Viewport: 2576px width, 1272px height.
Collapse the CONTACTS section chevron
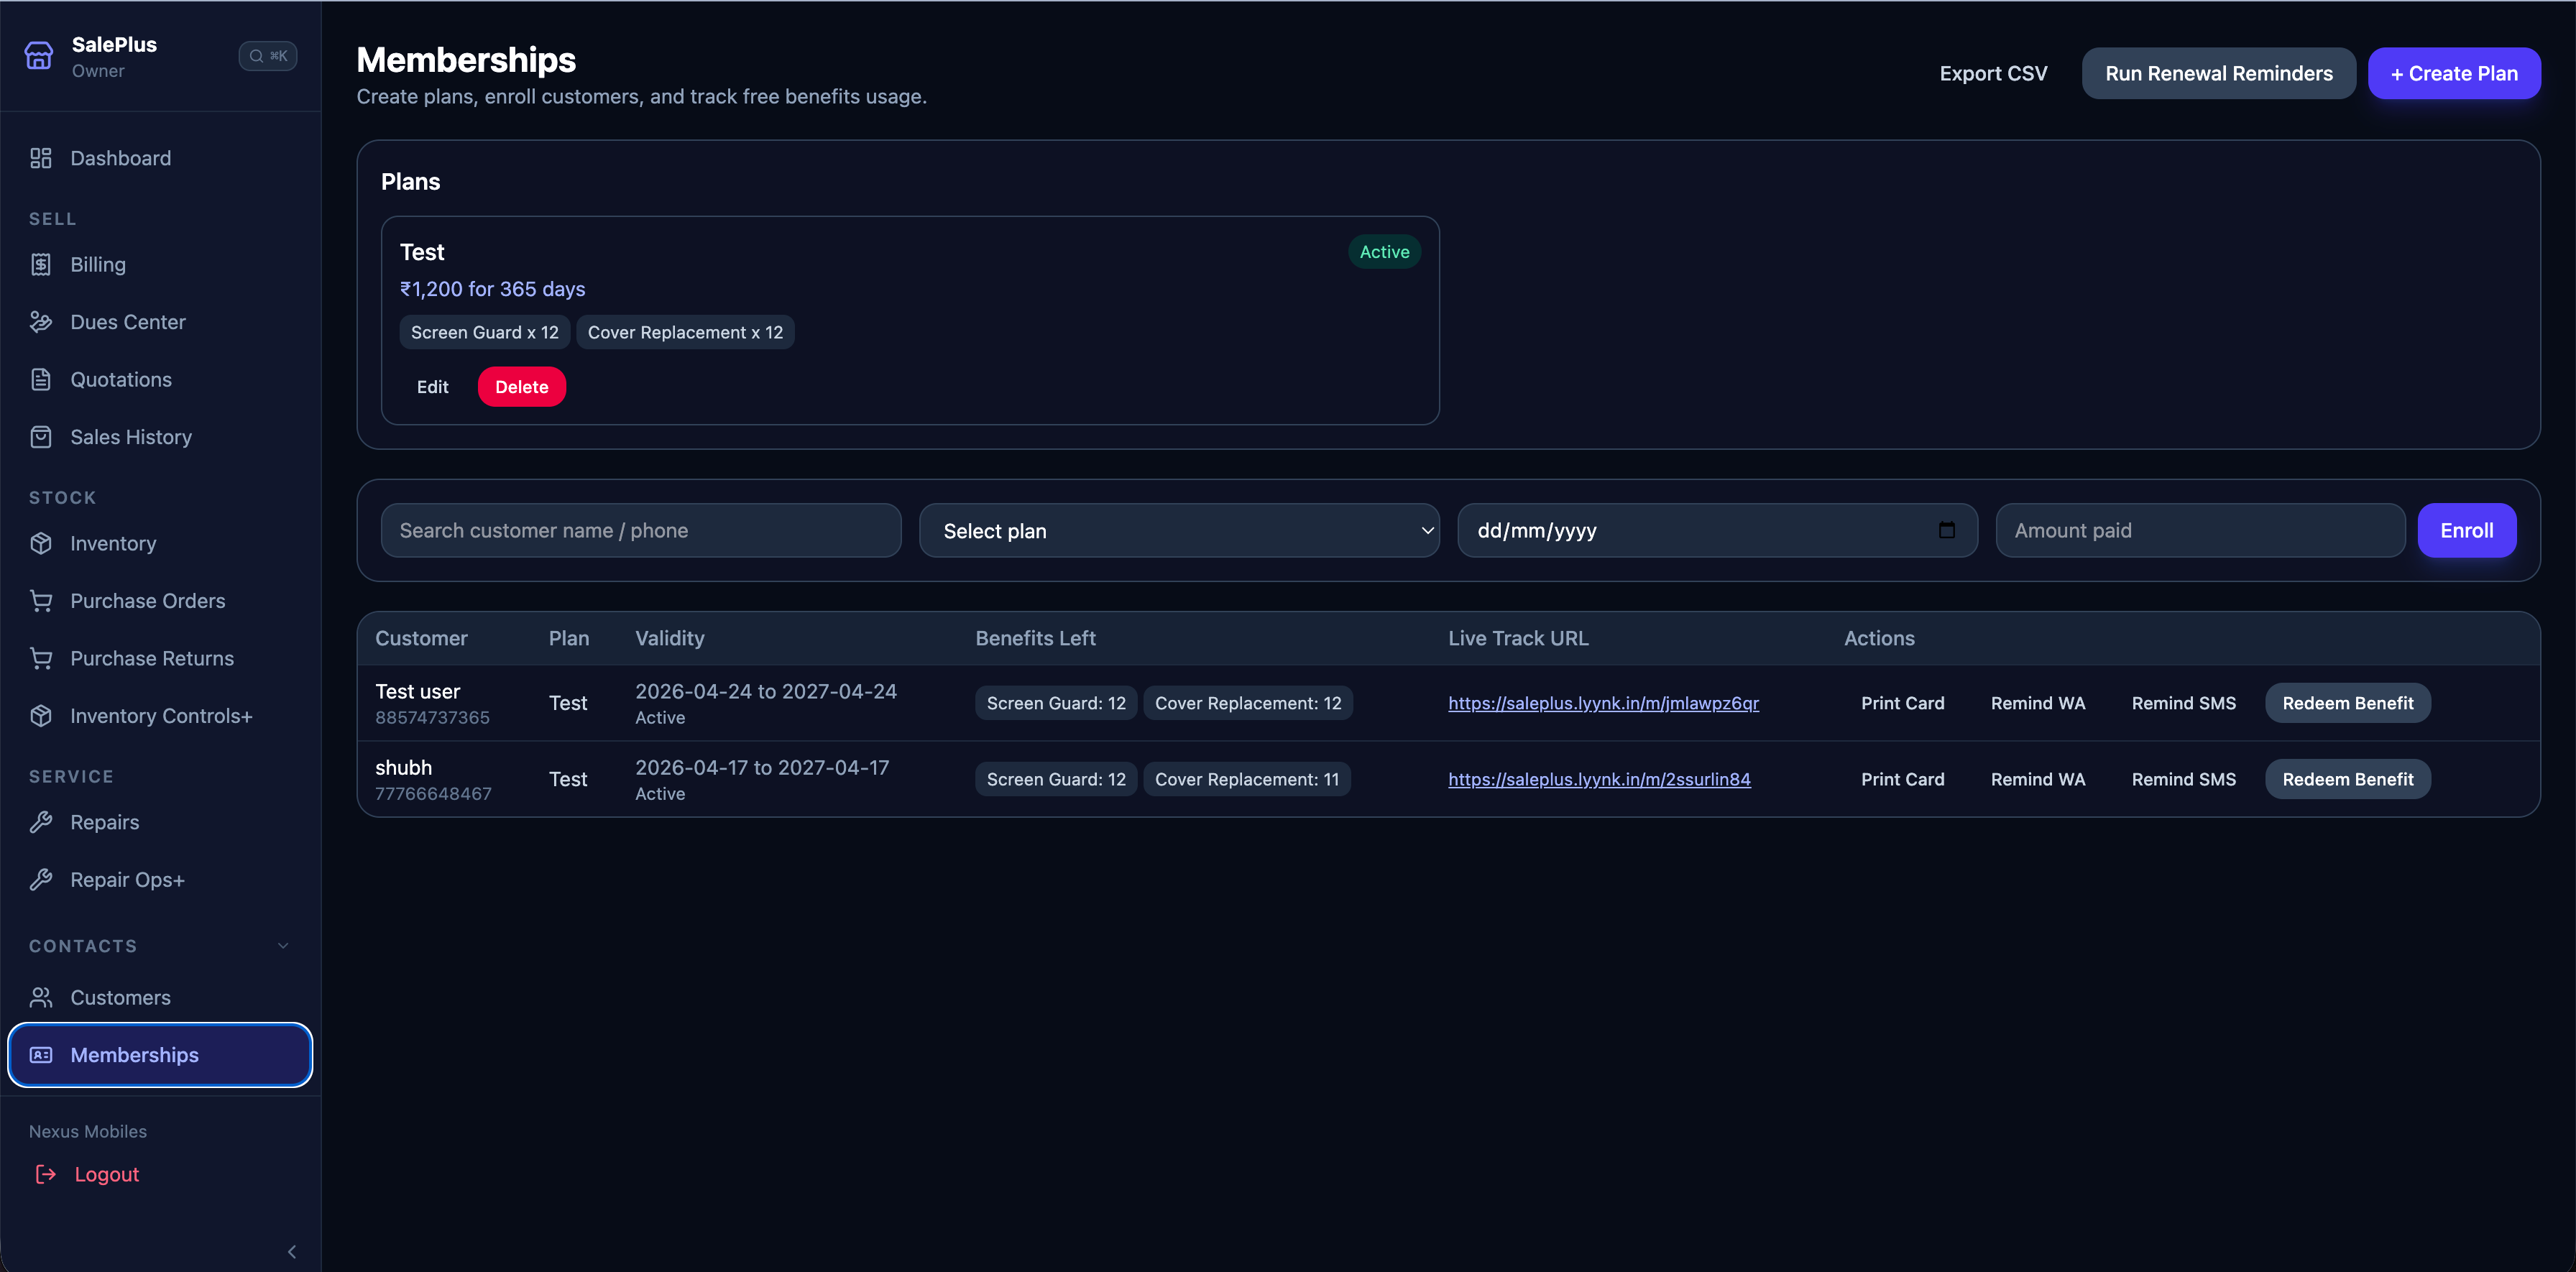[x=283, y=945]
